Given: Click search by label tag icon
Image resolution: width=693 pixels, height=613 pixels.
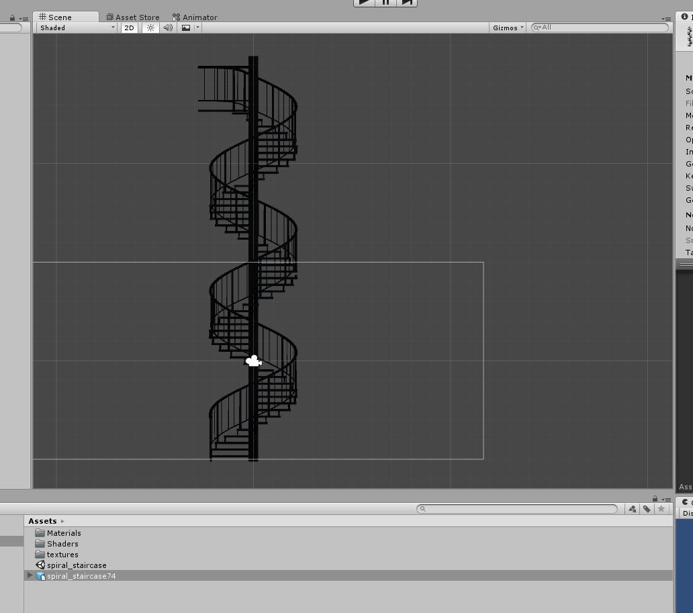Looking at the screenshot, I should pyautogui.click(x=647, y=509).
